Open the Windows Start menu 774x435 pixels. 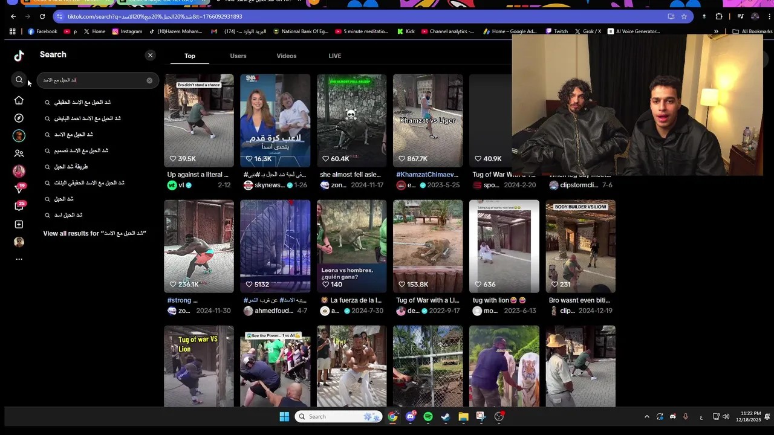[x=284, y=416]
